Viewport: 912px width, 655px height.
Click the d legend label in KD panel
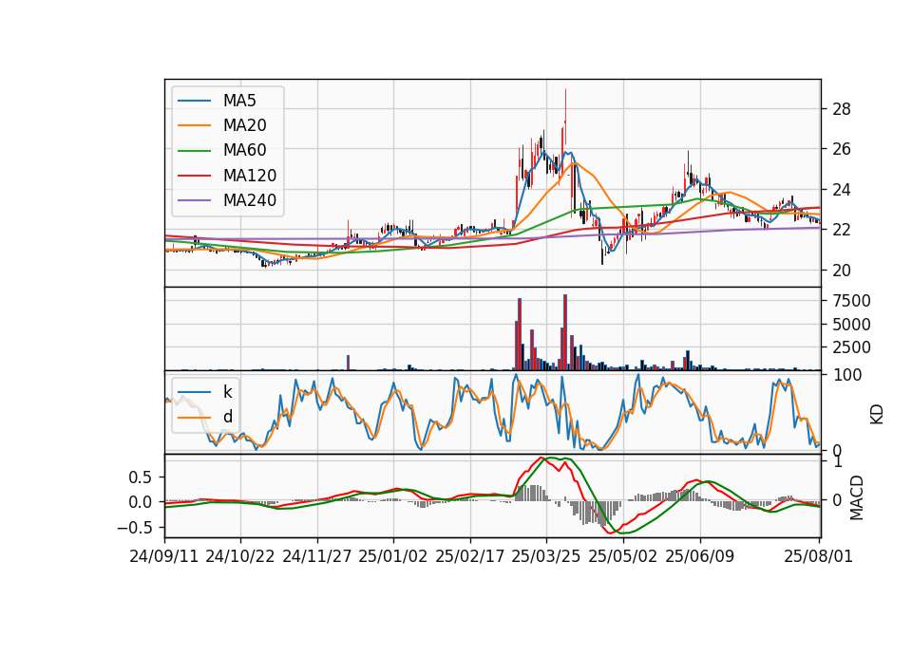228,417
